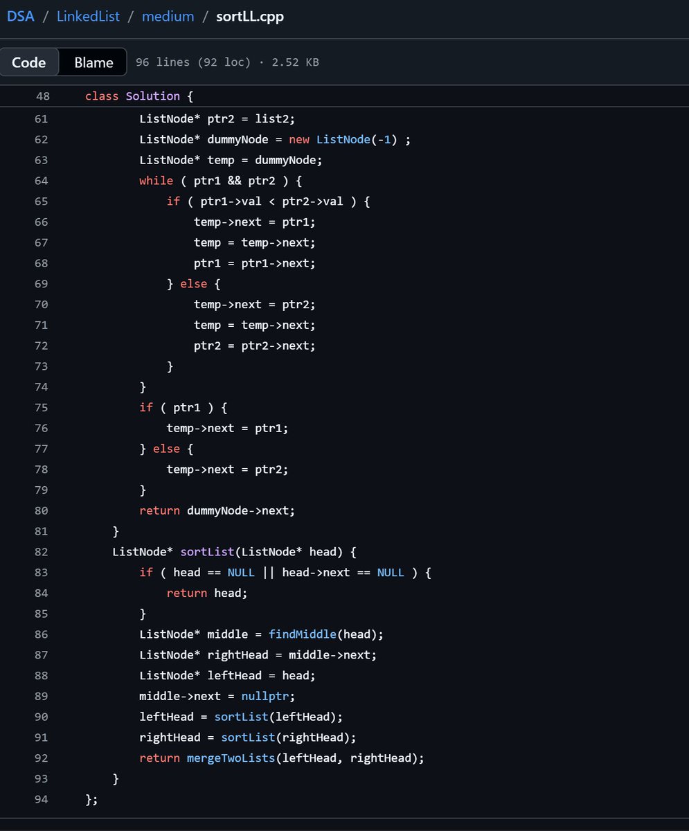Click the mergeTwoLists return statement
Screen dimensions: 689x831
click(x=282, y=758)
